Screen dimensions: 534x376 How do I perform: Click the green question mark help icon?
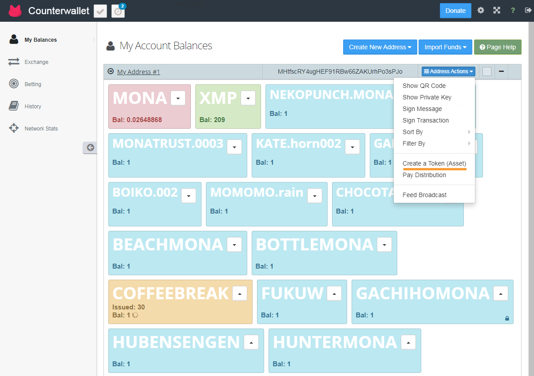(513, 11)
